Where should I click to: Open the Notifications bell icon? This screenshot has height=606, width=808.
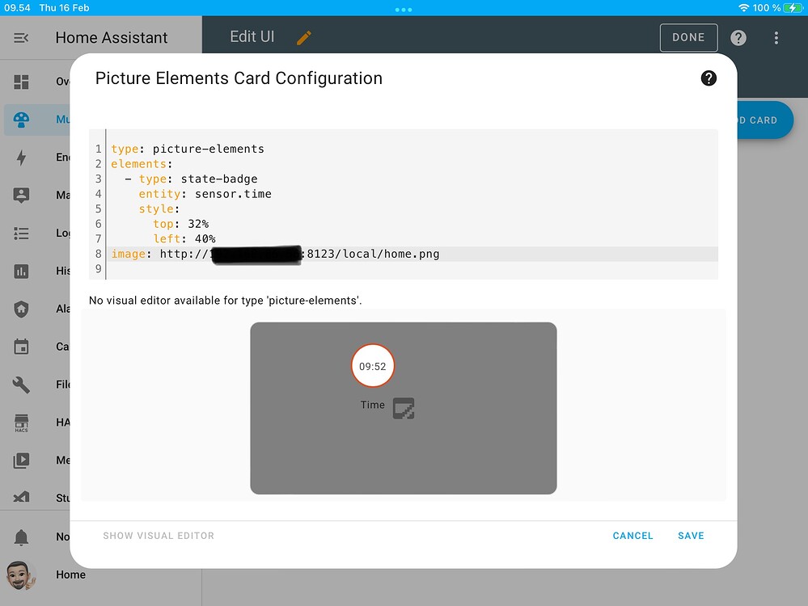coord(21,537)
